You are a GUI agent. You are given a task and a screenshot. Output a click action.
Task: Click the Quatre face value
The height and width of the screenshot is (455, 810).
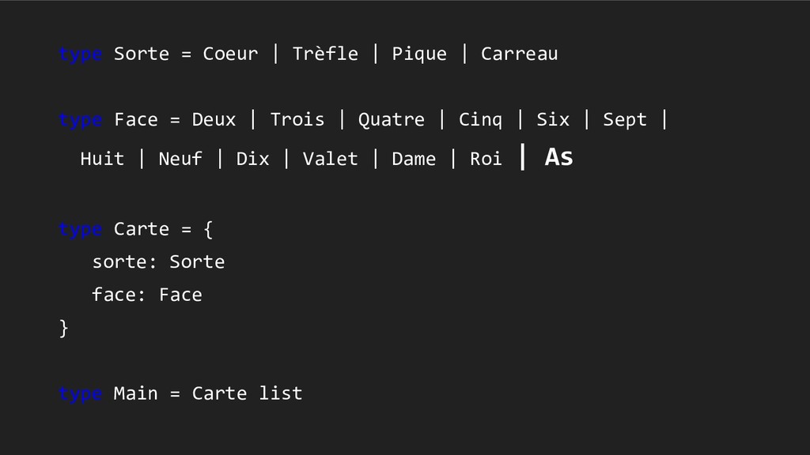pyautogui.click(x=391, y=120)
